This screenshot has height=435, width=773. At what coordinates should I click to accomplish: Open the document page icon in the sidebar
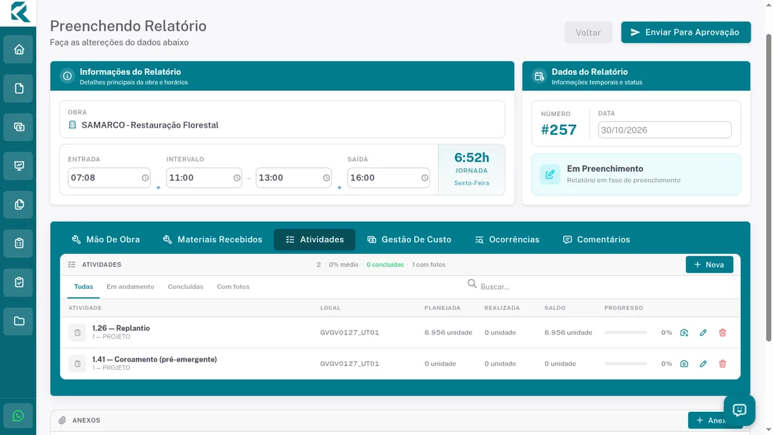(x=19, y=88)
